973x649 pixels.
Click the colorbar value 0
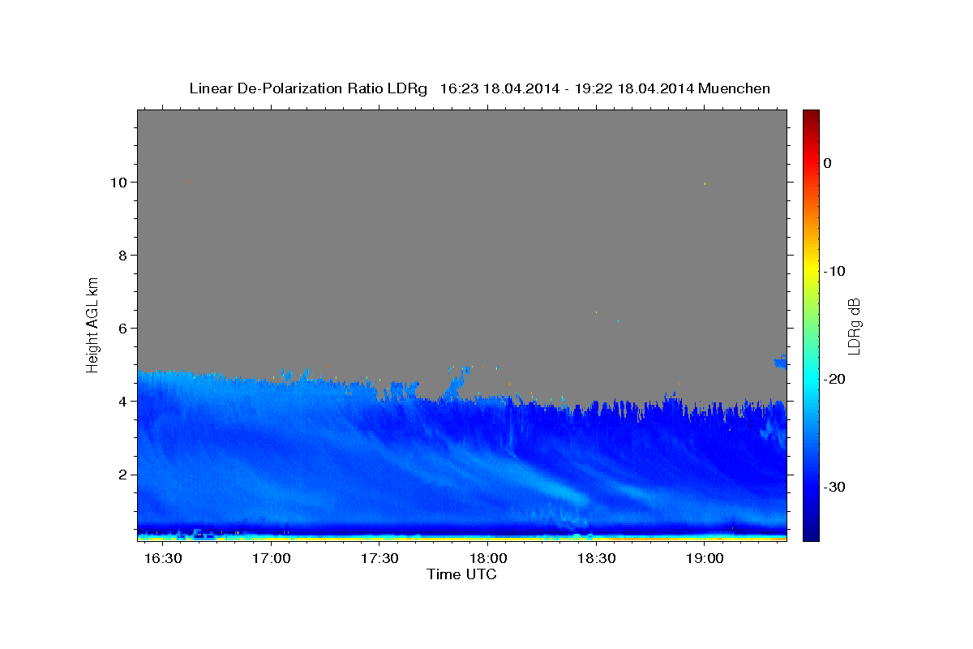(827, 163)
